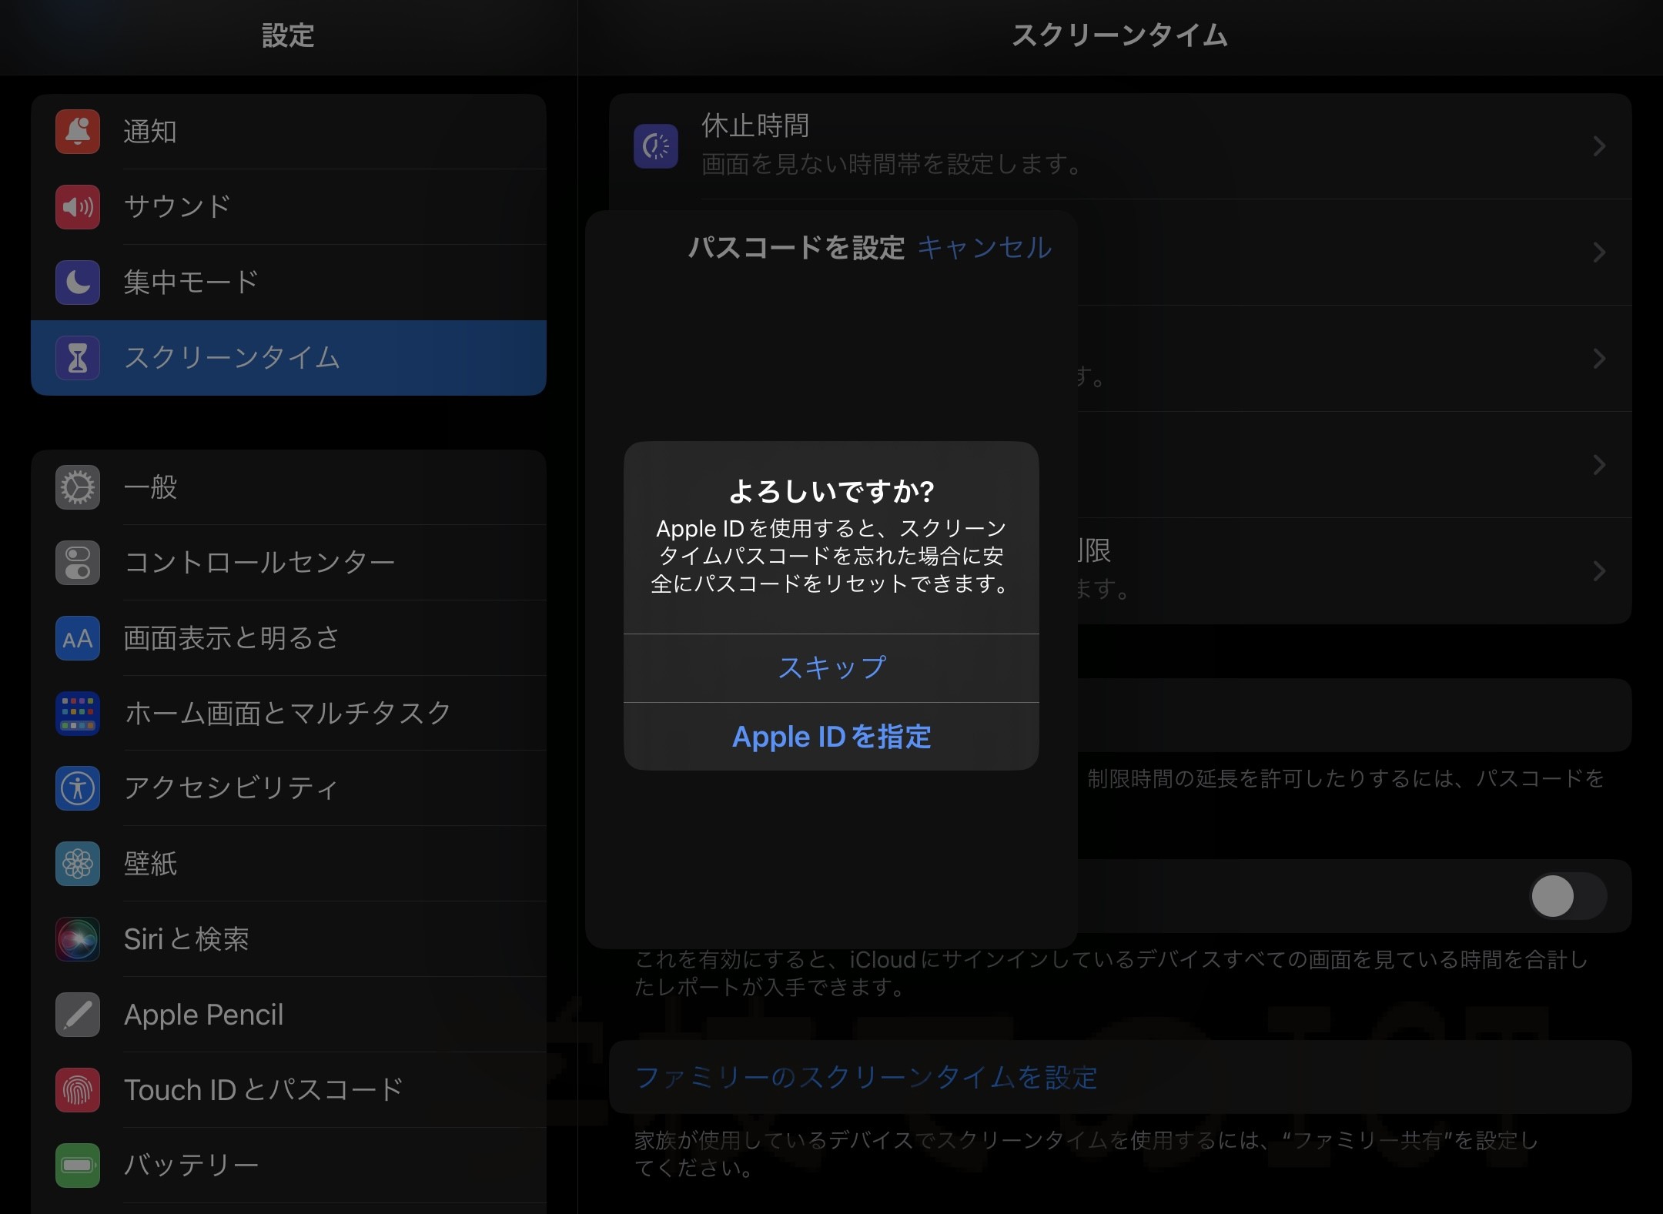Select スクリーンタイム in sidebar

[289, 358]
